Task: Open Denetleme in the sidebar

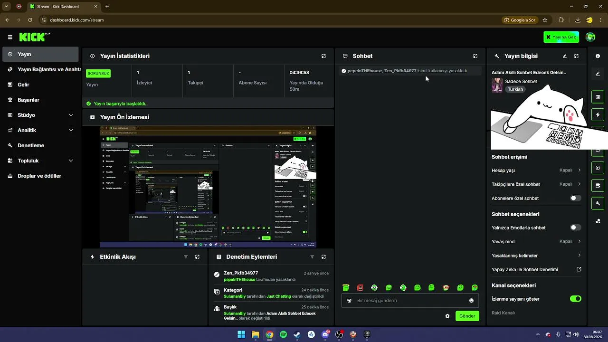Action: tap(40, 145)
